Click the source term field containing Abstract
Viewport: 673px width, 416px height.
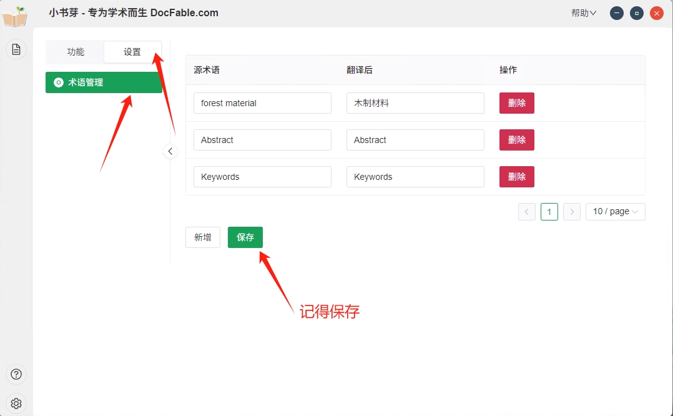point(262,140)
